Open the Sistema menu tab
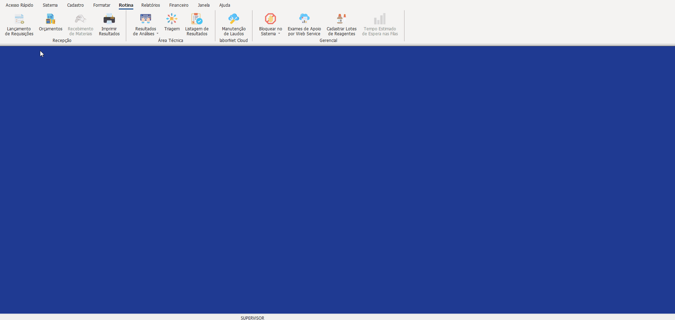This screenshot has height=320, width=675. [x=50, y=5]
